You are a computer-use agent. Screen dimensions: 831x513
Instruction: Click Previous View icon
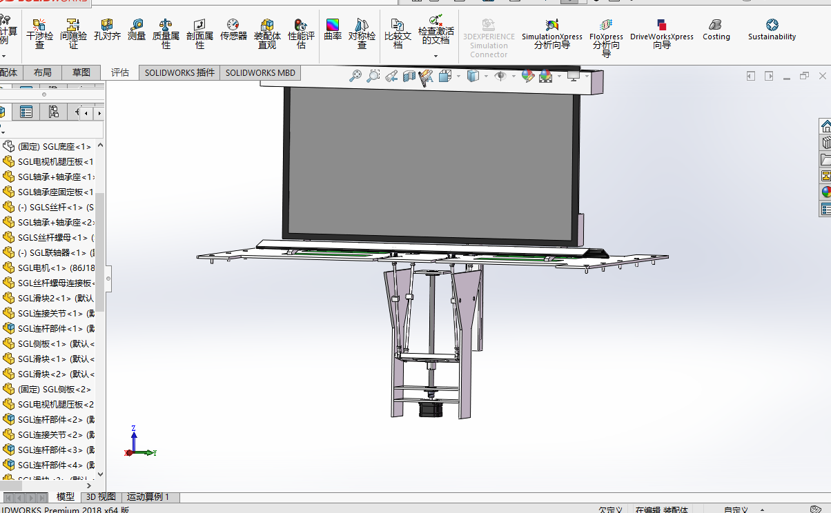point(391,76)
